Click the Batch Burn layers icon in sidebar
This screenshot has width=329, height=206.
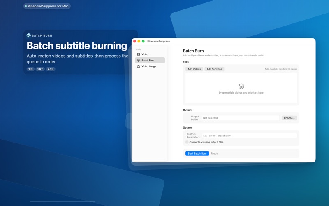[139, 60]
